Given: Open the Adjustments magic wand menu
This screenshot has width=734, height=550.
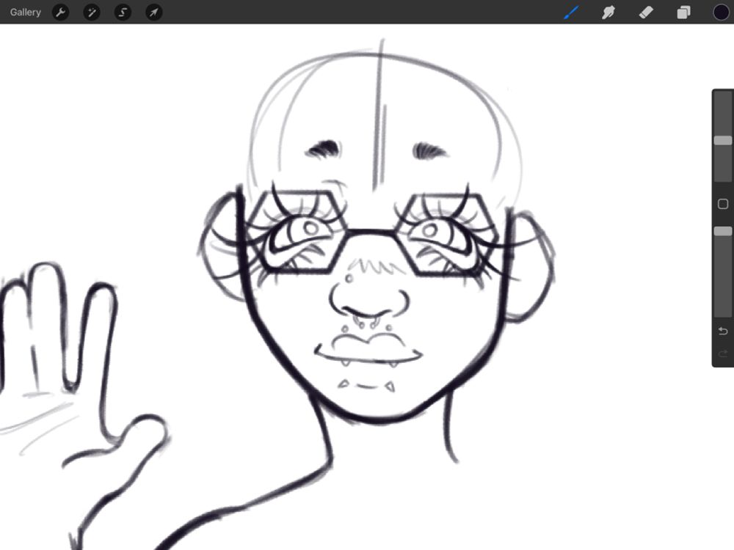Looking at the screenshot, I should 92,12.
